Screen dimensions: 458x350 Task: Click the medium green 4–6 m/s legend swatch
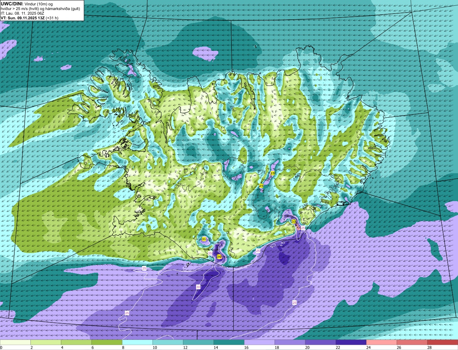point(76,342)
